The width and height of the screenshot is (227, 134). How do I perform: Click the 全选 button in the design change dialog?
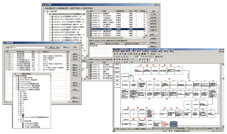tap(153, 11)
